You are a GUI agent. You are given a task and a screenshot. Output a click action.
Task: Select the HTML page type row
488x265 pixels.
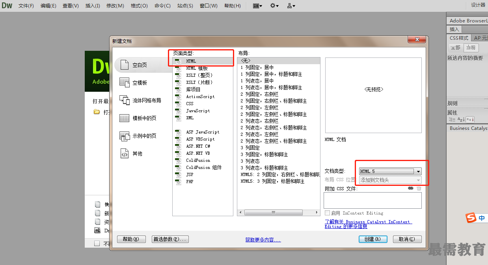point(203,61)
